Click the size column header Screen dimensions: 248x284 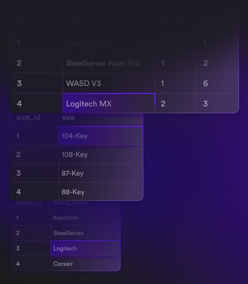pos(68,117)
